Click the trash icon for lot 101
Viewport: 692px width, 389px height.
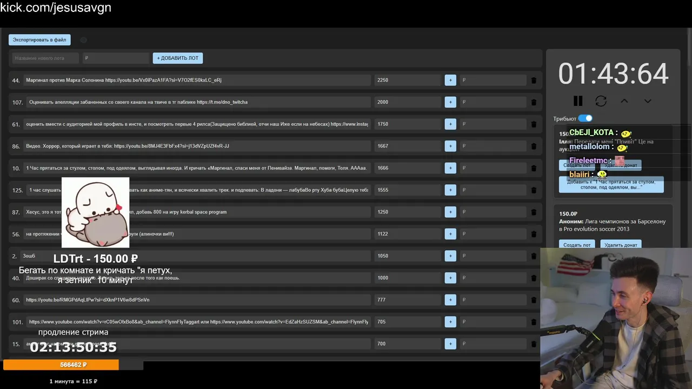point(534,322)
